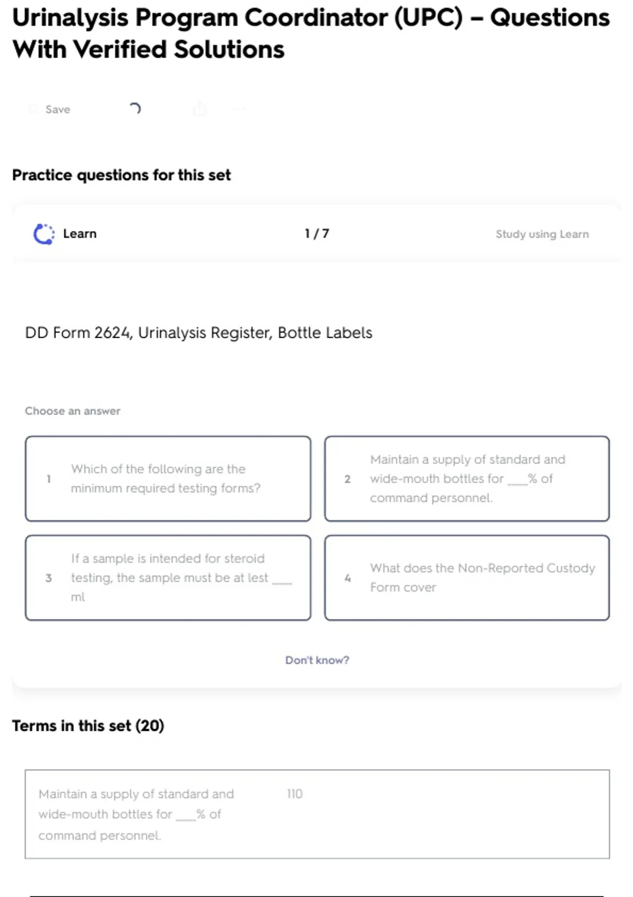Select answer 2 about wide-mouth bottles supply
633x897 pixels.
467,479
